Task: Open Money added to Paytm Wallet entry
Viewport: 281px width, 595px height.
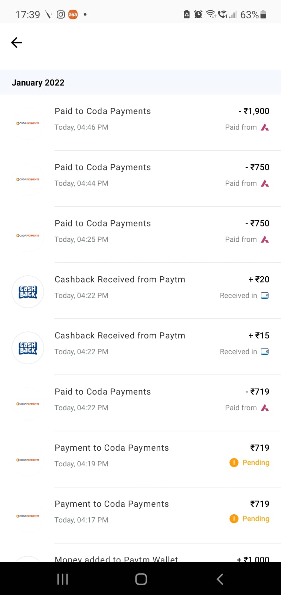Action: pos(116,559)
